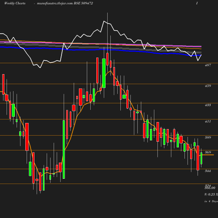The height and width of the screenshot is (218, 218).
Task: Select the 459 price axis label
Action: (208, 86)
